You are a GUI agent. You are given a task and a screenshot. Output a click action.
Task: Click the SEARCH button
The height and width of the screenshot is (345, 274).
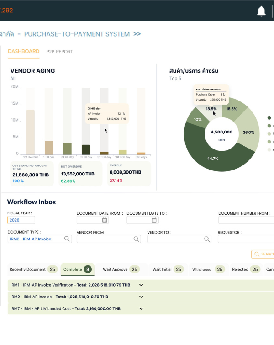click(x=263, y=254)
